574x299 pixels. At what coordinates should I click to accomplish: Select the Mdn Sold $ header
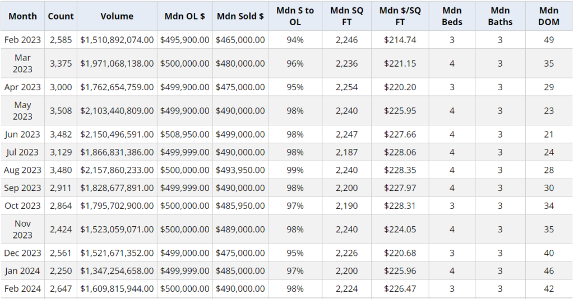[x=240, y=16]
